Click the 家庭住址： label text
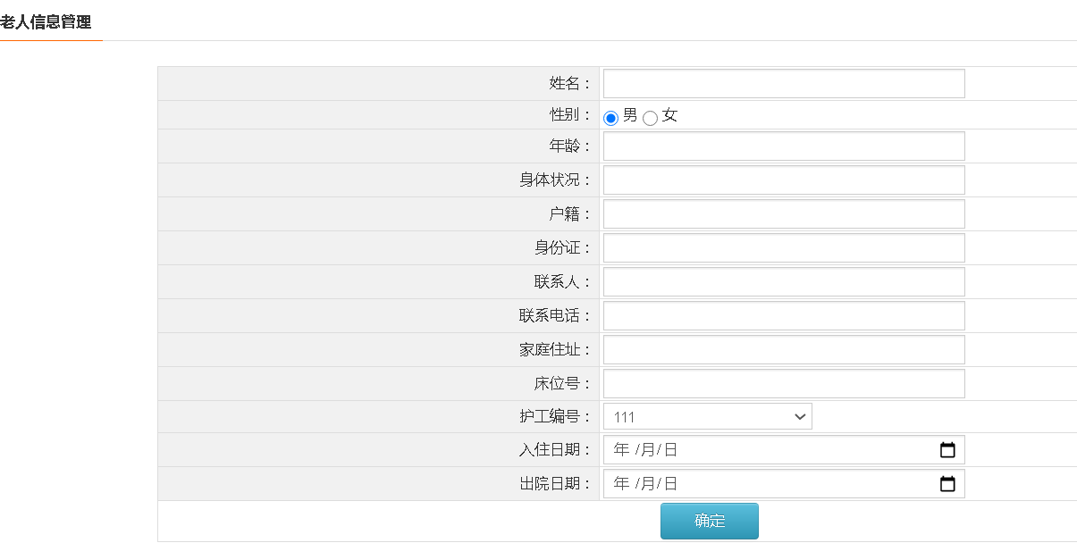 (555, 350)
